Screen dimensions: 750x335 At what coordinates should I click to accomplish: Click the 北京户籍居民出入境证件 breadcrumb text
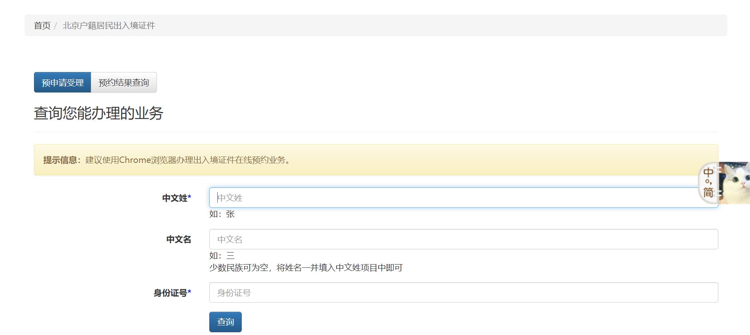pyautogui.click(x=109, y=26)
